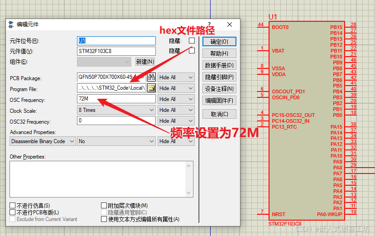Image resolution: width=375 pixels, height=236 pixels.
Task: Click the PCB Package combo field
Action: [x=111, y=77]
